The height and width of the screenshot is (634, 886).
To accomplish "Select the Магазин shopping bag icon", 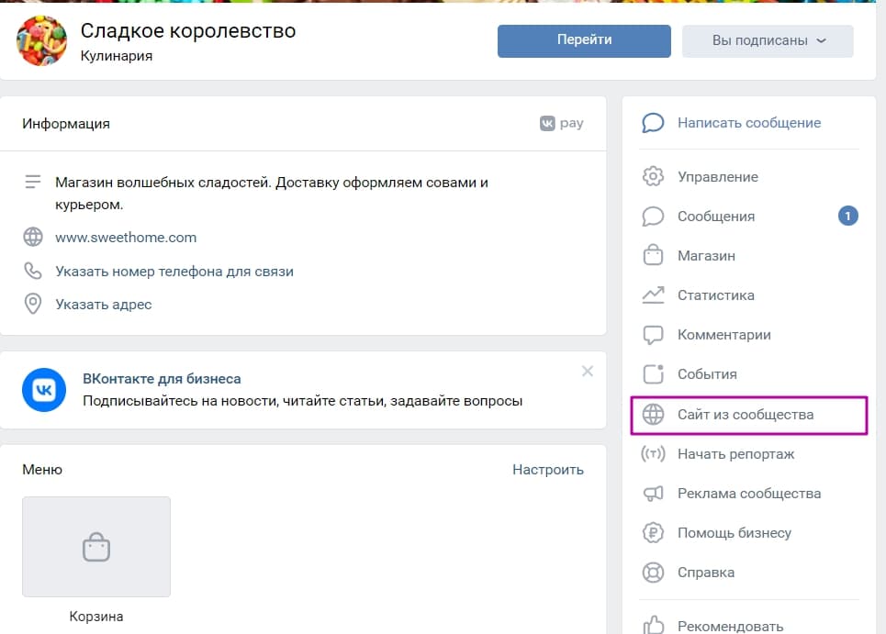I will 653,255.
